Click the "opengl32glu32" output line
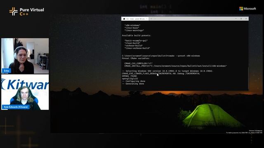Viewport: 264px width, 148px height. (x=130, y=79)
